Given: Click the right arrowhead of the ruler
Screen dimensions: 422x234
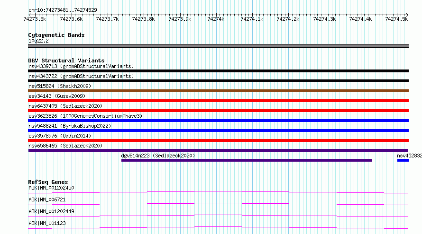Looking at the screenshot, I should [407, 15].
